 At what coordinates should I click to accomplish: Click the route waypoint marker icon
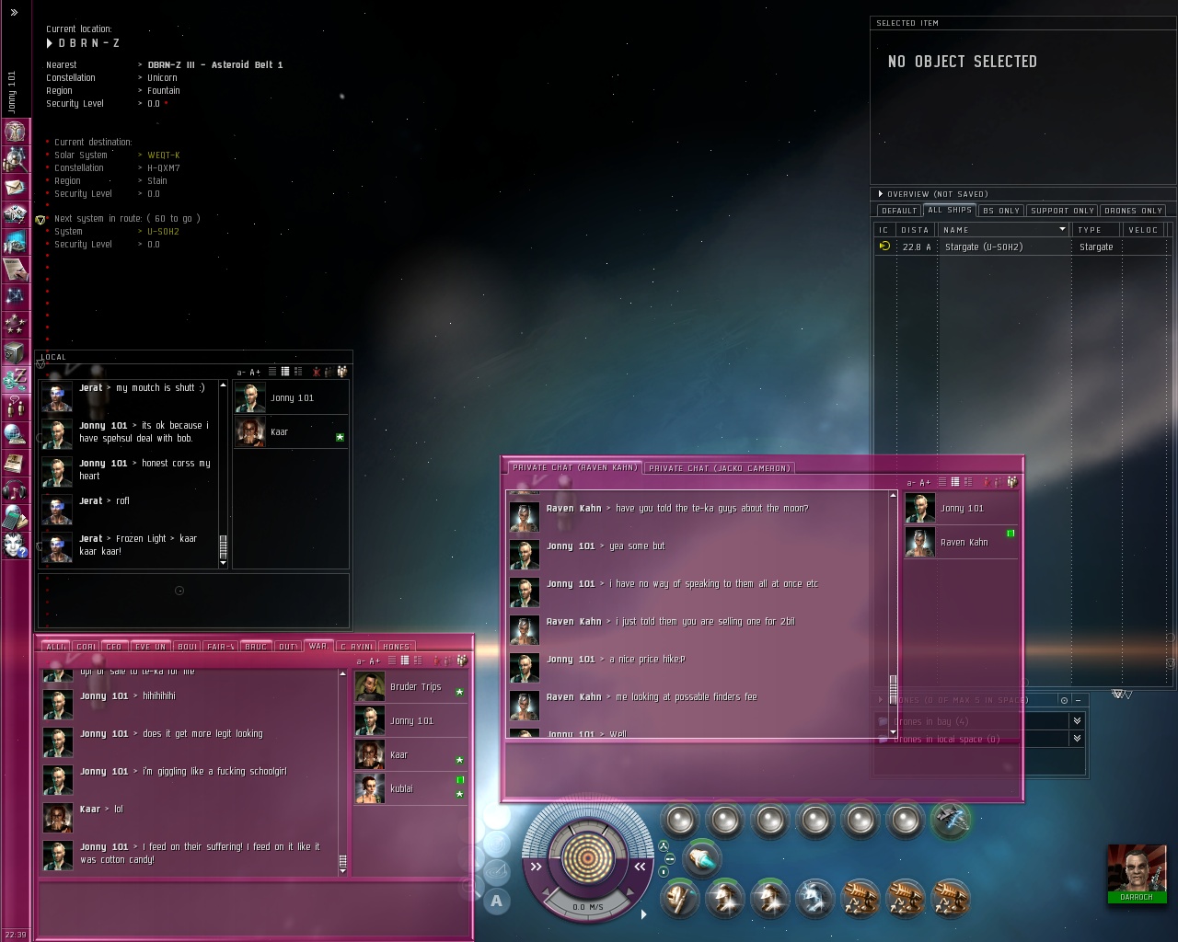tap(40, 220)
